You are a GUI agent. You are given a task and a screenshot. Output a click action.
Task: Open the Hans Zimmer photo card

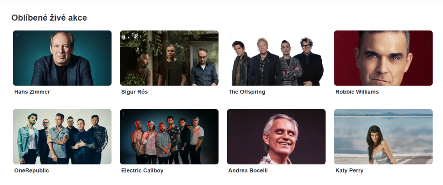pyautogui.click(x=62, y=58)
